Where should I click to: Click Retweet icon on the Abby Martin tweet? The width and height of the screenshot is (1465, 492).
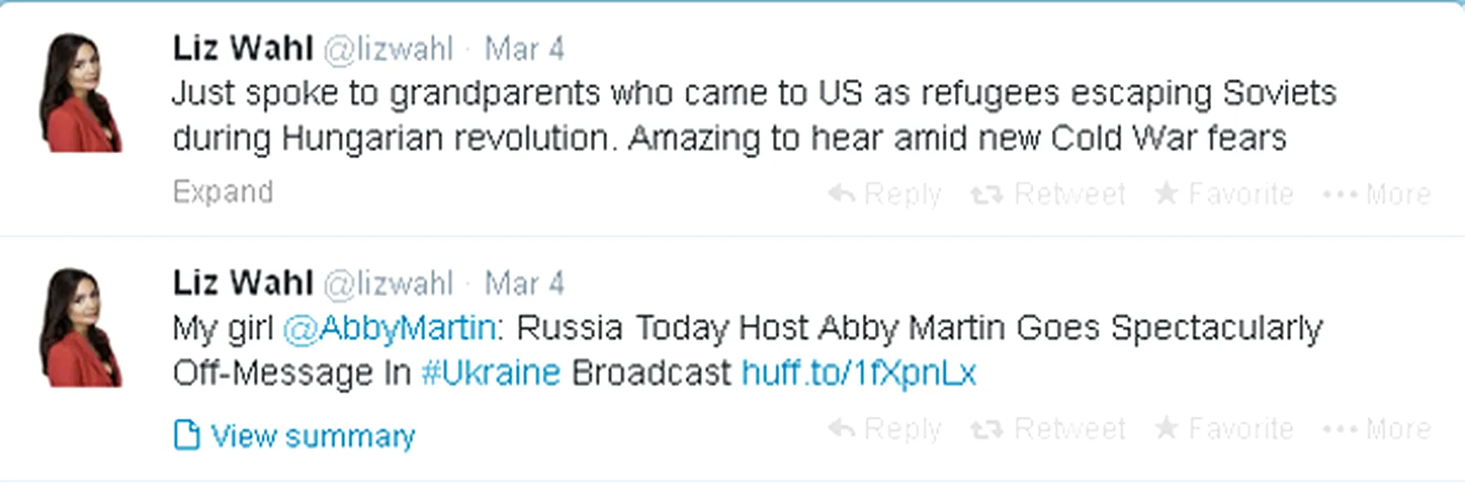(987, 429)
